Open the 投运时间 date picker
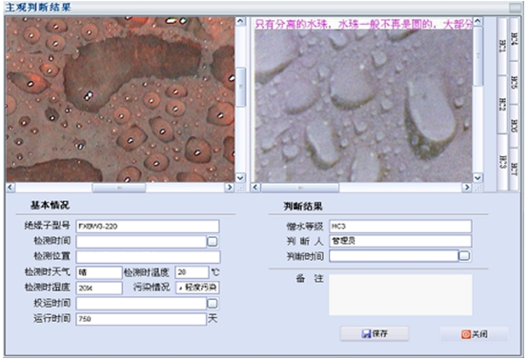 click(x=213, y=304)
